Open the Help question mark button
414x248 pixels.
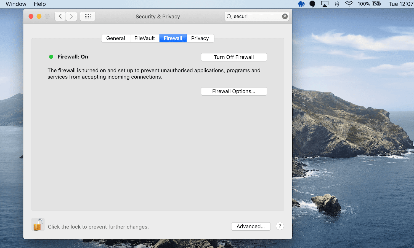pyautogui.click(x=280, y=226)
